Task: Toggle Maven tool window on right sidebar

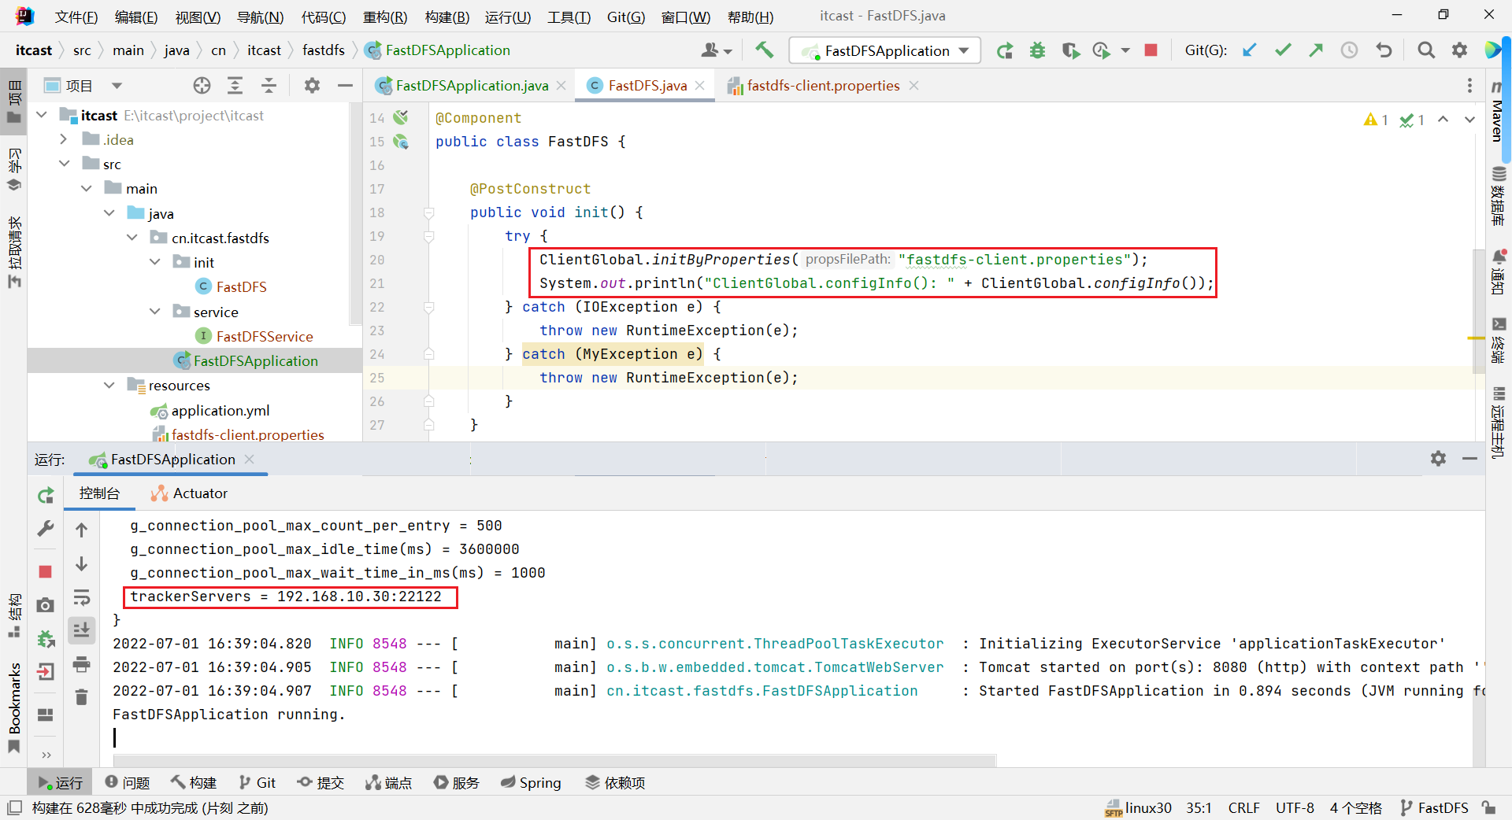Action: point(1498,110)
